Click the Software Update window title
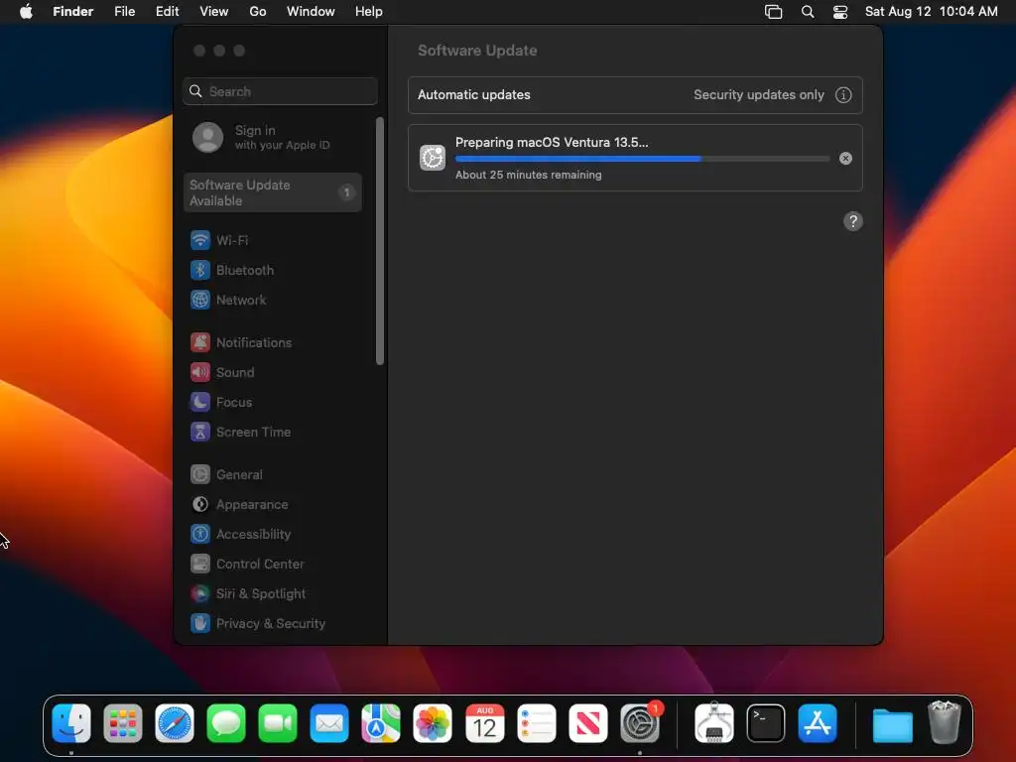 pos(477,51)
